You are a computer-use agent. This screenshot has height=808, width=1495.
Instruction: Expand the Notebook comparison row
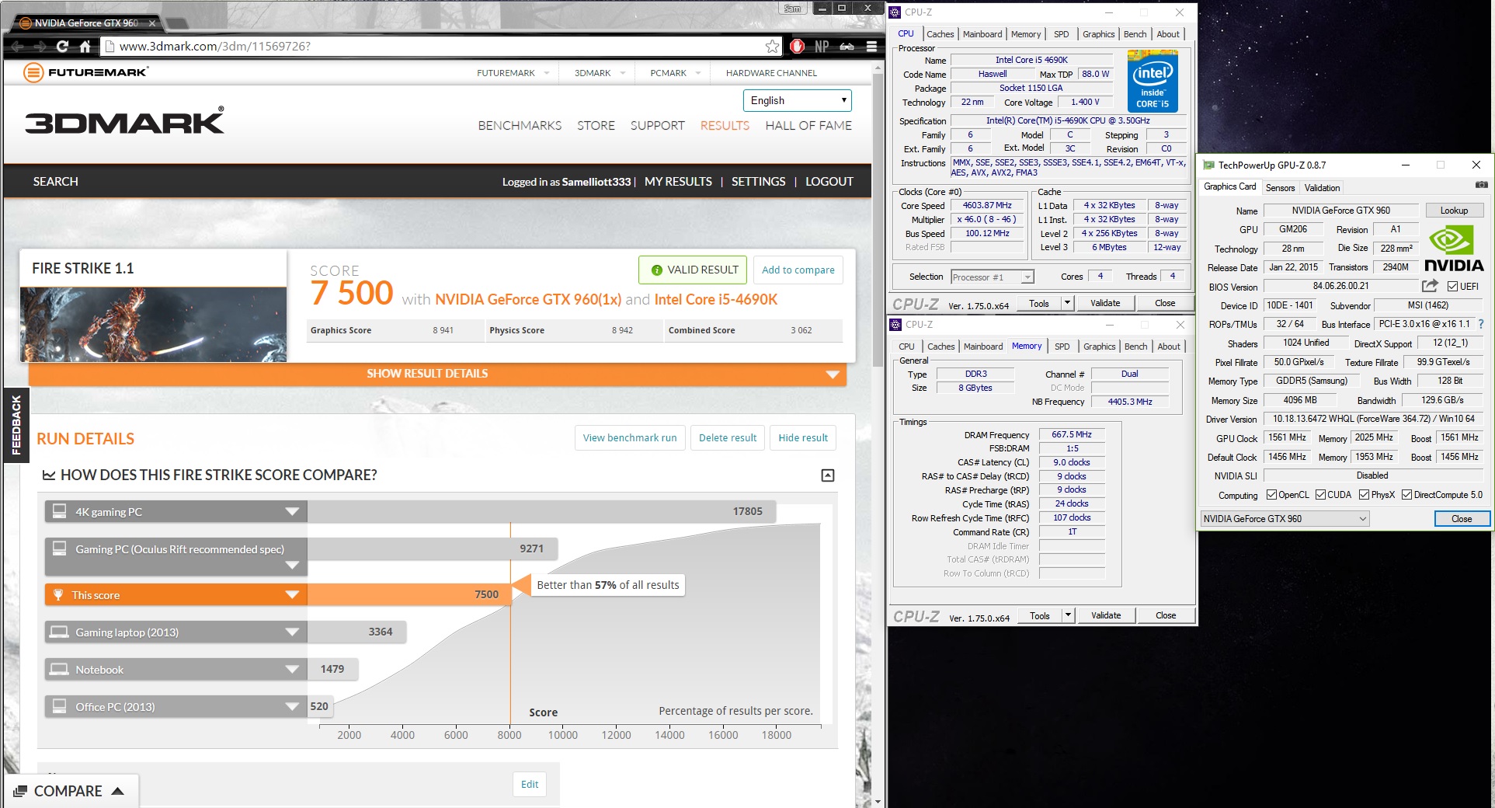(292, 670)
